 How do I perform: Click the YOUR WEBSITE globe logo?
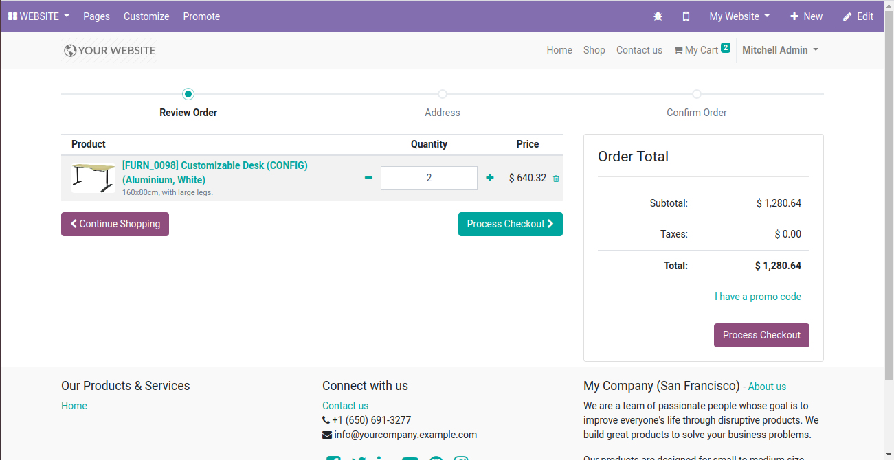(109, 50)
